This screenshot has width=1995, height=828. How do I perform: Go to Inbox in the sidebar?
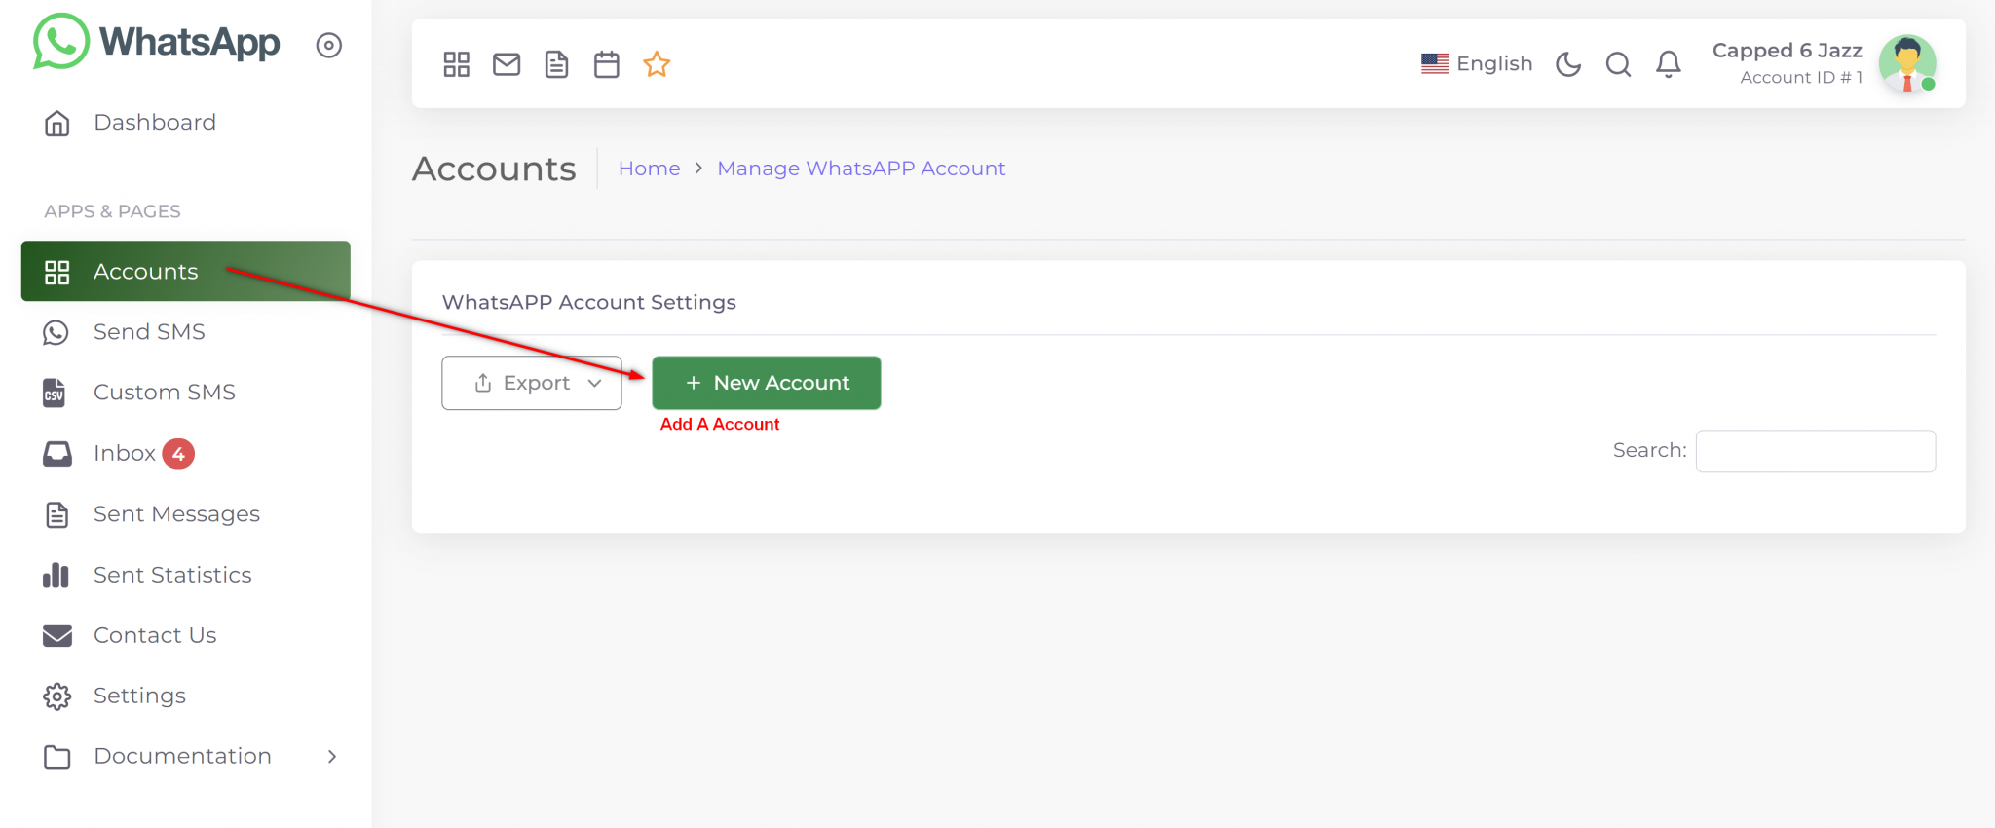tap(125, 453)
